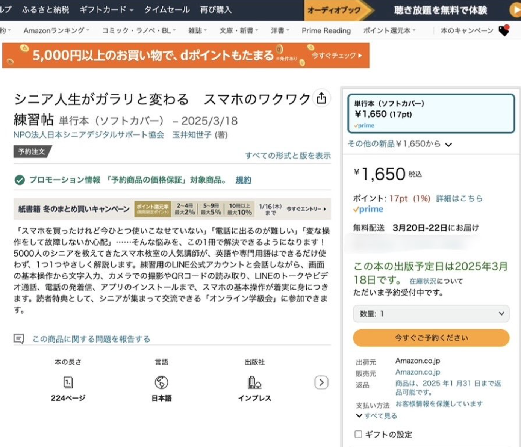Click next arrow in book details carousel
Screen dimensions: 521x447
[x=321, y=382]
